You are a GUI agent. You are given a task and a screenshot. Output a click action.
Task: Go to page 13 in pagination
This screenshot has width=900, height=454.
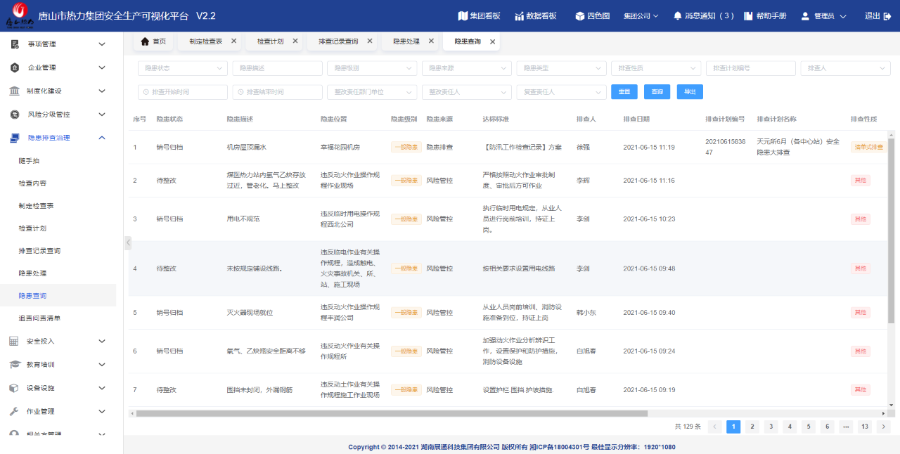pyautogui.click(x=864, y=427)
